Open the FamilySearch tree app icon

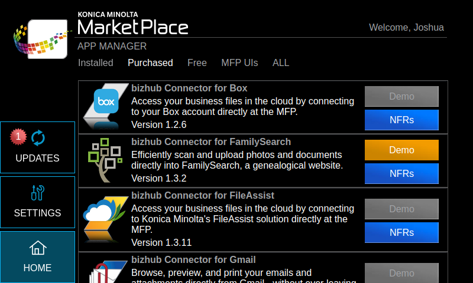point(105,160)
